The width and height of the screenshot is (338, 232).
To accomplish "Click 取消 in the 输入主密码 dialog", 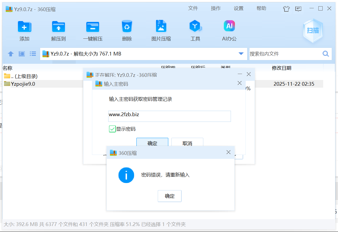I will 187,143.
